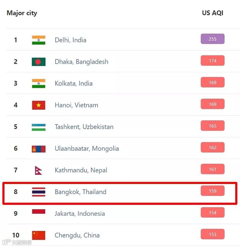Screen dimensions: 240x247
Task: Open the Dhaka, Bangladesh link
Action: (x=81, y=62)
